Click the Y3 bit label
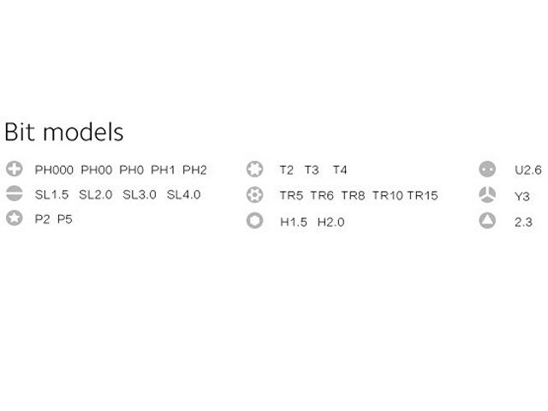 [522, 196]
